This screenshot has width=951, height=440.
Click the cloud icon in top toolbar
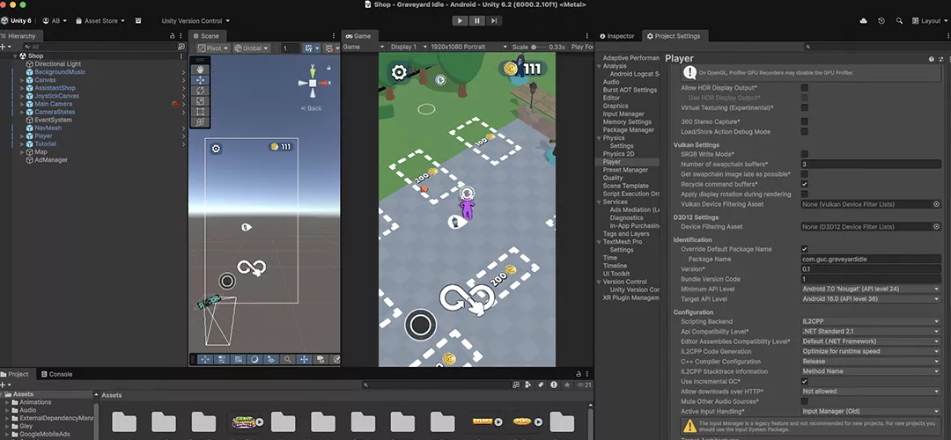click(862, 20)
